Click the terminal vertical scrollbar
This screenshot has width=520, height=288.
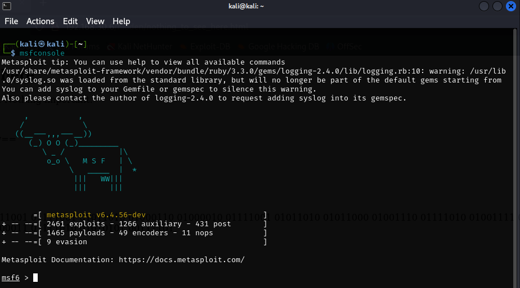coord(515,158)
